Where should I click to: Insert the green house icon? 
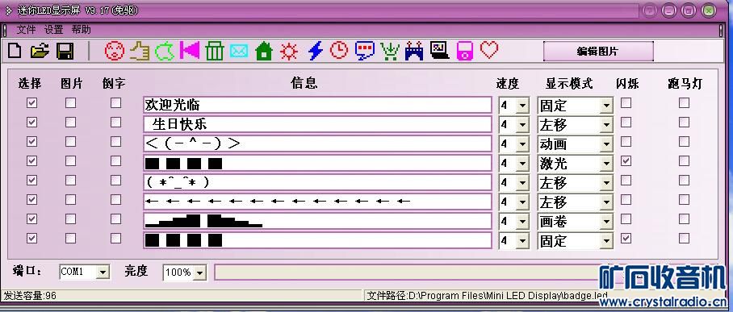pyautogui.click(x=264, y=51)
